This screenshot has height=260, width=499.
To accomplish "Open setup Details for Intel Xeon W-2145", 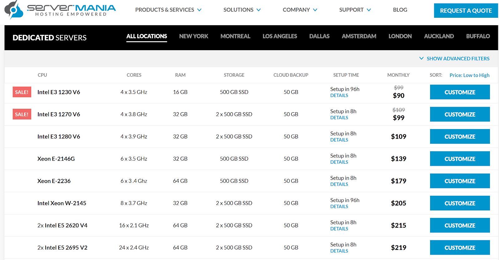I will point(339,206).
